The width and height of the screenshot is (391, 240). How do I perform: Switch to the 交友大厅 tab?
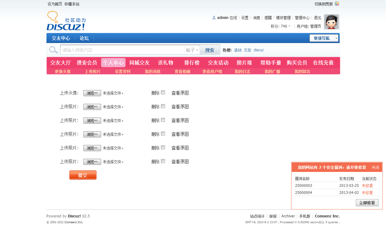pyautogui.click(x=60, y=63)
